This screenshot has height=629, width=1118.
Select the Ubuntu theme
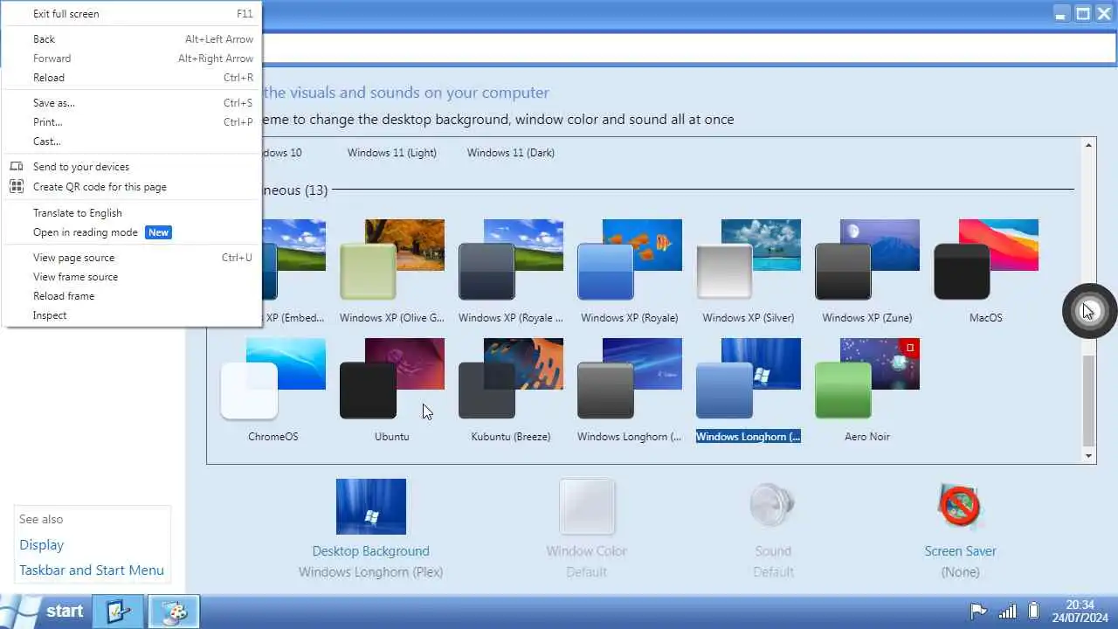pos(391,390)
